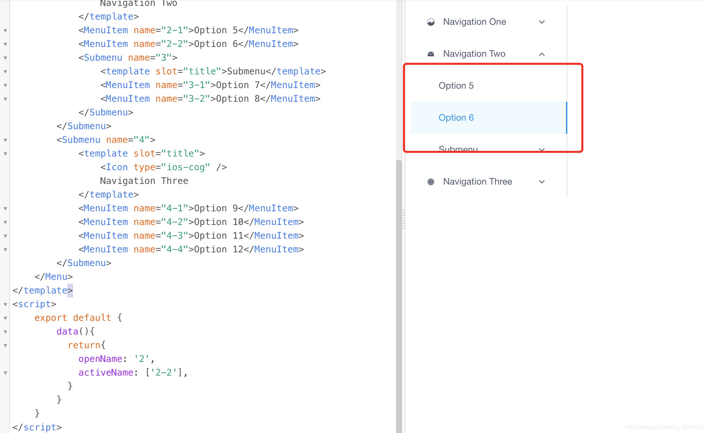Viewport: 707px width, 433px height.
Task: Open the Navigation Three menu title
Action: pos(478,182)
